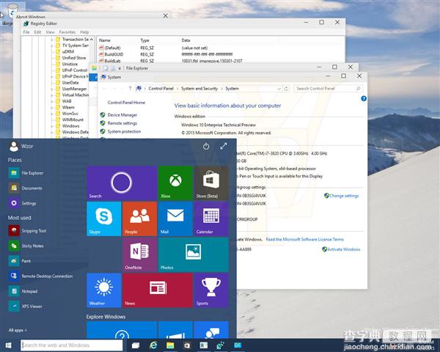Open Task View on the taskbar

[x=136, y=345]
